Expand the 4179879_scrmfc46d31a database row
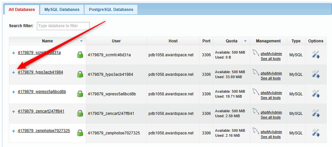332x147 pixels. 14,53
